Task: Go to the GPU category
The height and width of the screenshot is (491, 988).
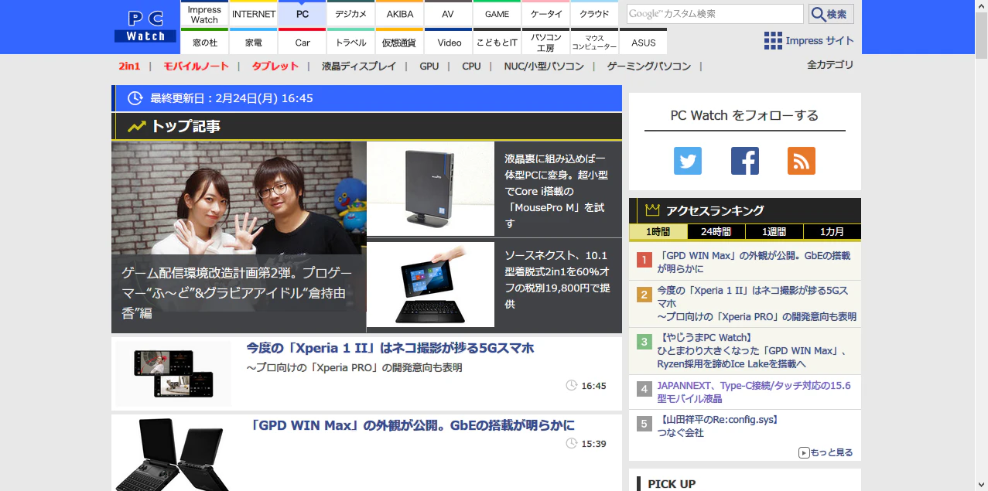Action: (429, 66)
